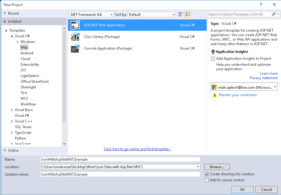Select the Class Library (Package) row

coord(137,37)
